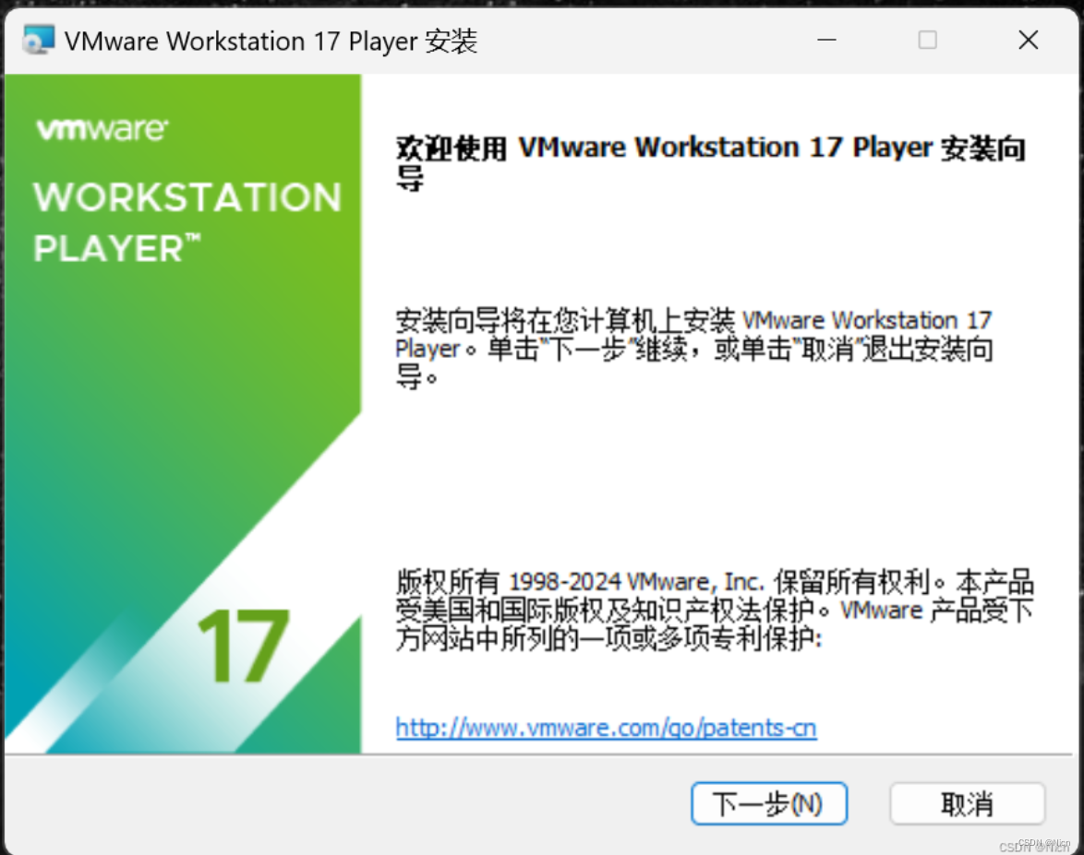Click the WORKSTATION PLAYER branding text
1084x855 pixels.
point(185,221)
